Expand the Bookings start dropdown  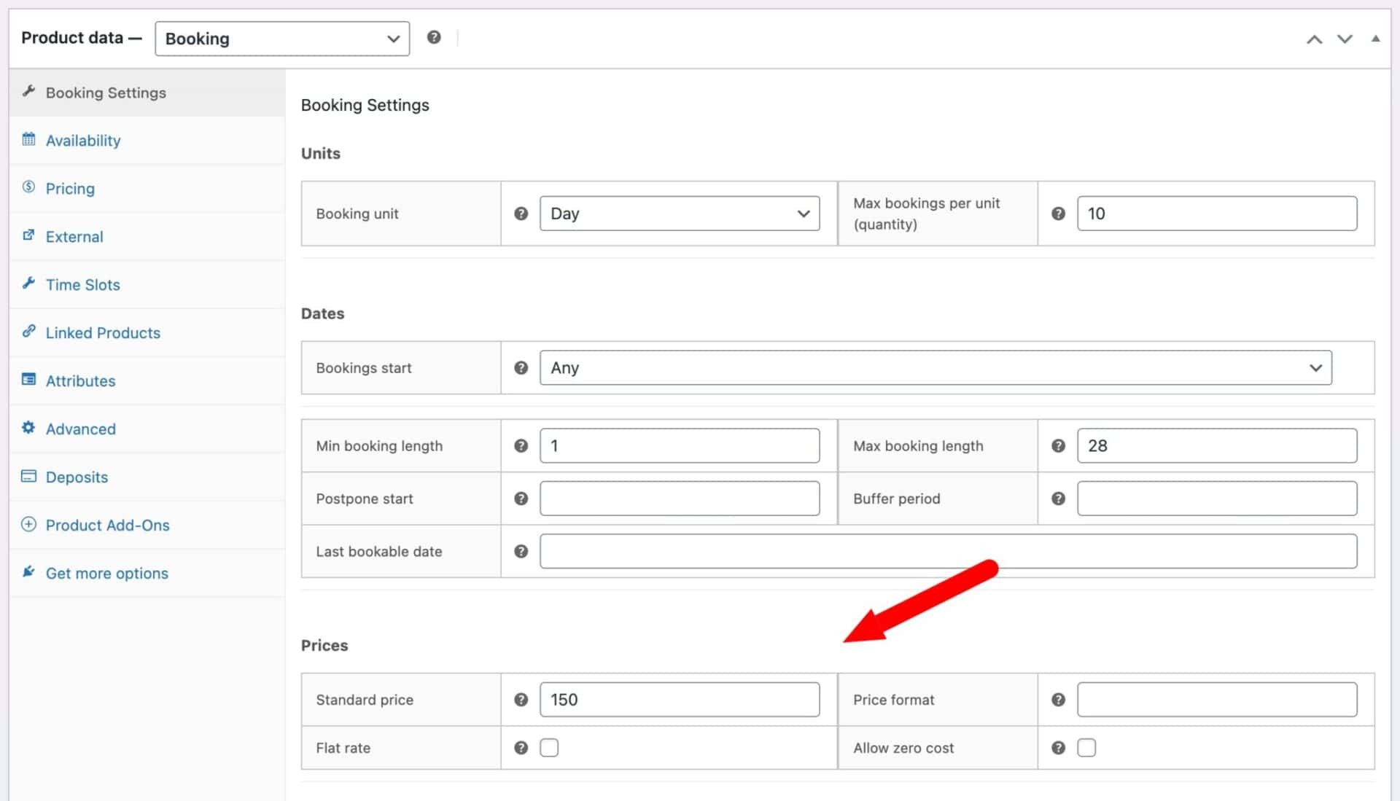[x=936, y=368]
